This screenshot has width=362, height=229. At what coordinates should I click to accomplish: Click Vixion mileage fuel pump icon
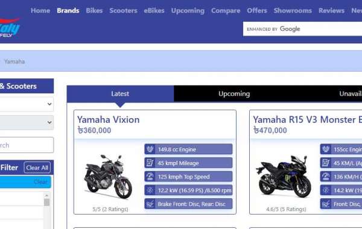coord(150,163)
